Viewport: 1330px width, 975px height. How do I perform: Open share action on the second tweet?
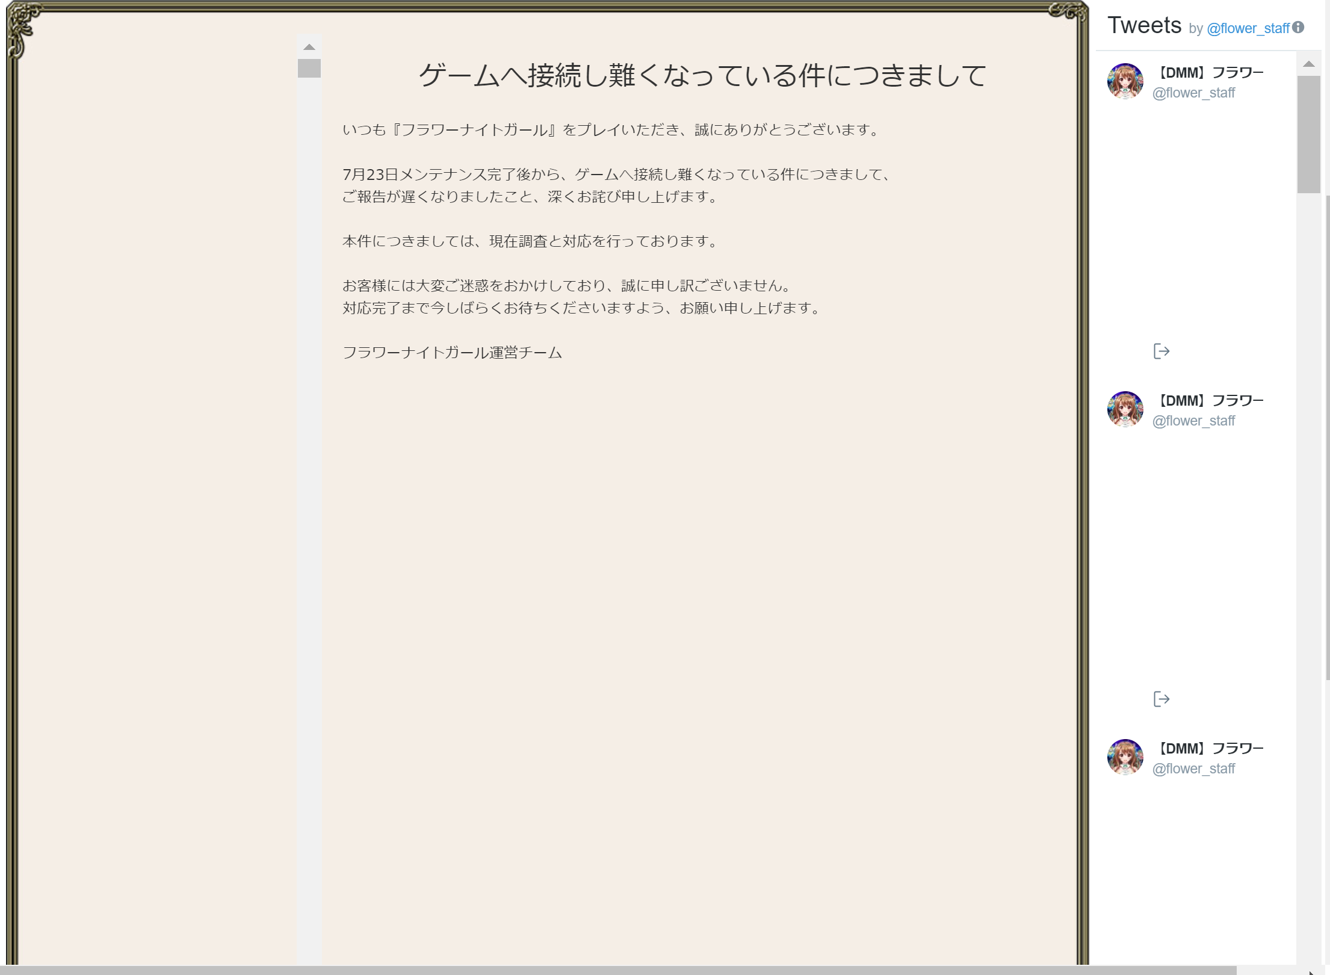pyautogui.click(x=1161, y=699)
